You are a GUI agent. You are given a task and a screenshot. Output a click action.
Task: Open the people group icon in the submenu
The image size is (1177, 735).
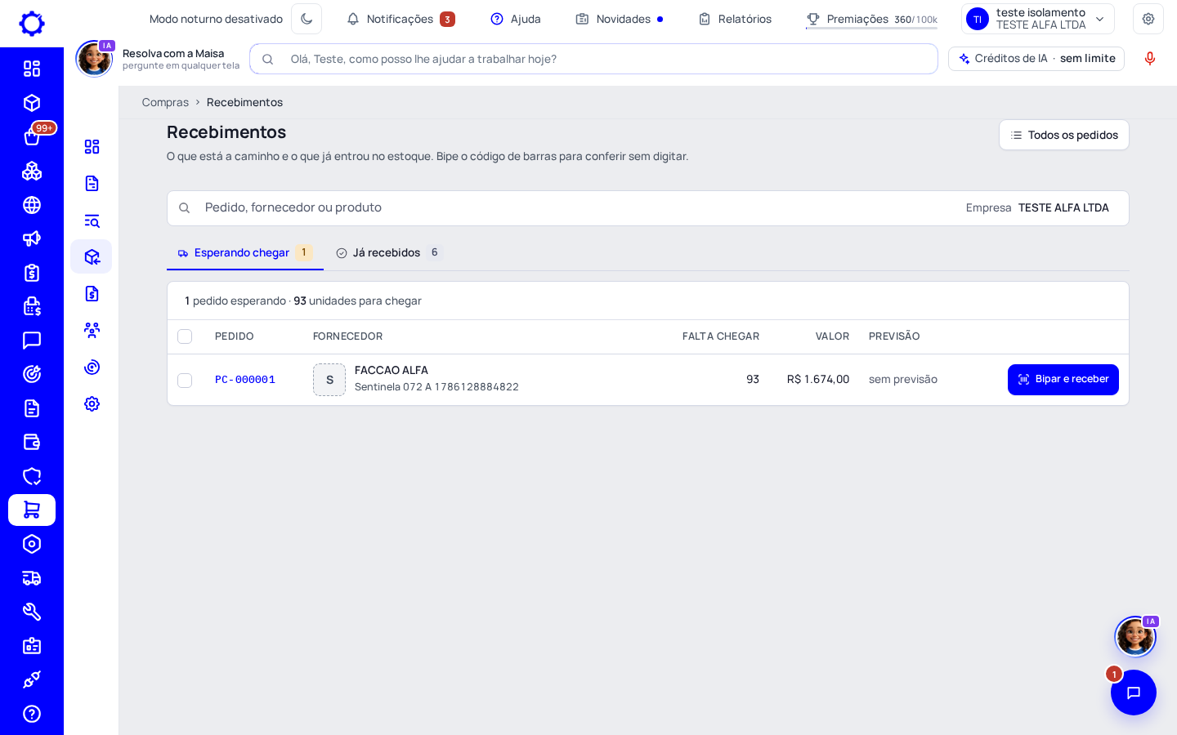point(92,330)
